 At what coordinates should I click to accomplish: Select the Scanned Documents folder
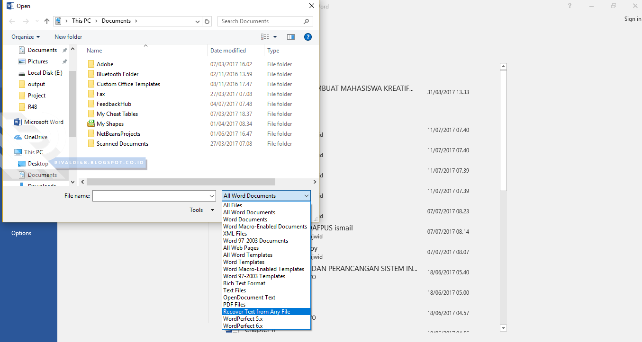[x=122, y=144]
